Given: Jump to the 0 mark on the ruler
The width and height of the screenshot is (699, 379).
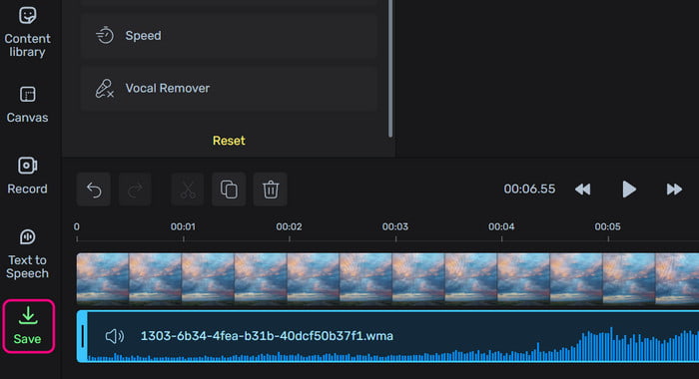Looking at the screenshot, I should pos(77,227).
